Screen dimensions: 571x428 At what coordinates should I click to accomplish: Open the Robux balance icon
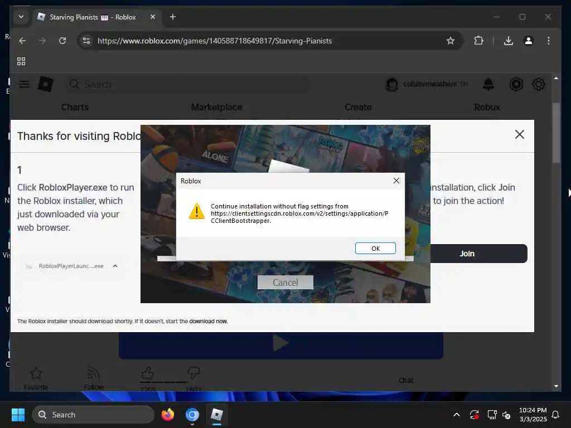[x=516, y=84]
